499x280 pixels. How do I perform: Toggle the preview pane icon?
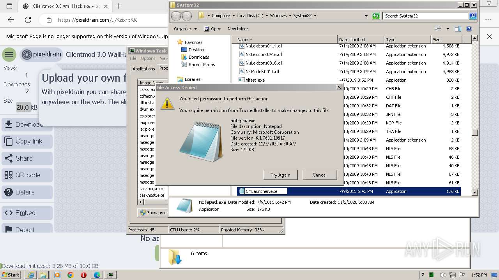(x=458, y=29)
